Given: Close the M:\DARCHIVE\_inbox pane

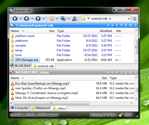Looking at the screenshot, I should click(135, 72).
